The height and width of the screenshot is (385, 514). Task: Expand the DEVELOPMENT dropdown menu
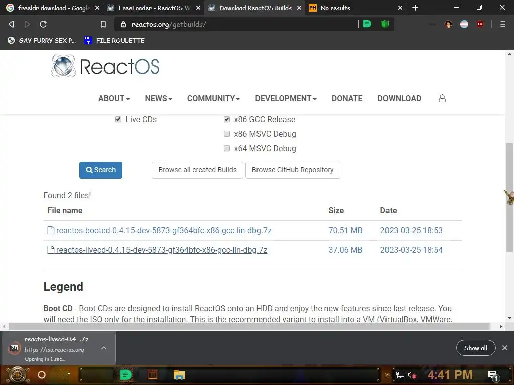click(286, 99)
